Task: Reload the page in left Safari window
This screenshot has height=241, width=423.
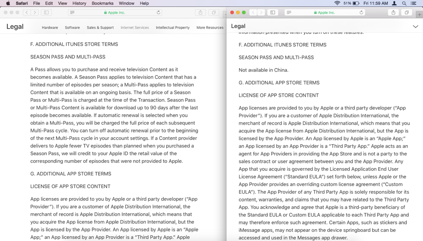Action: pos(158,13)
